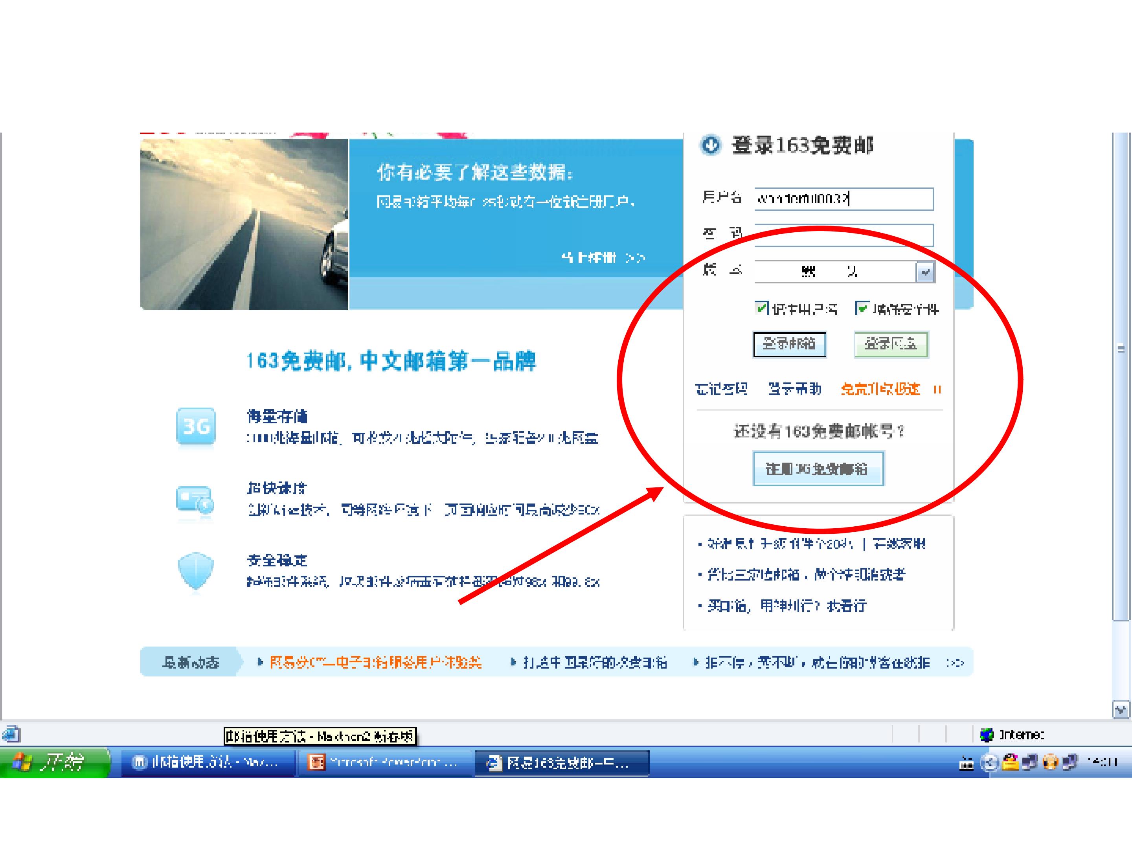Click the 马上详细 >> link in the blue banner
This screenshot has width=1132, height=849.
point(603,257)
